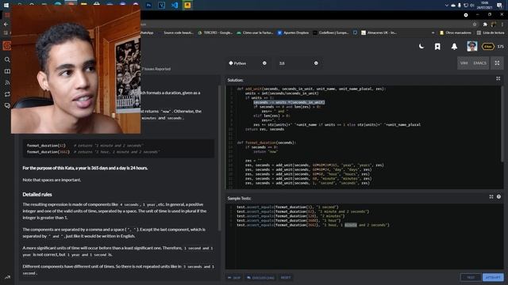The width and height of the screenshot is (508, 285).
Task: Open the feed icon in the left sidebar
Action: [7, 82]
